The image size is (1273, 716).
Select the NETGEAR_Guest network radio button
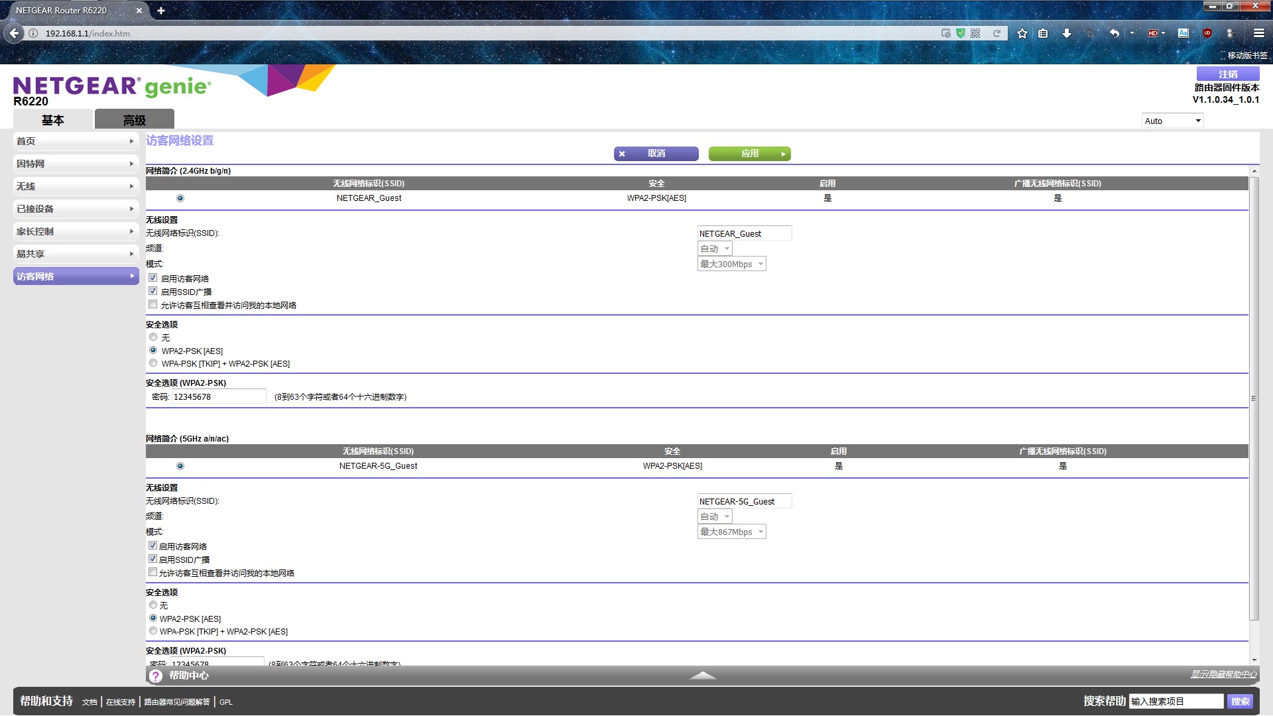pyautogui.click(x=180, y=198)
